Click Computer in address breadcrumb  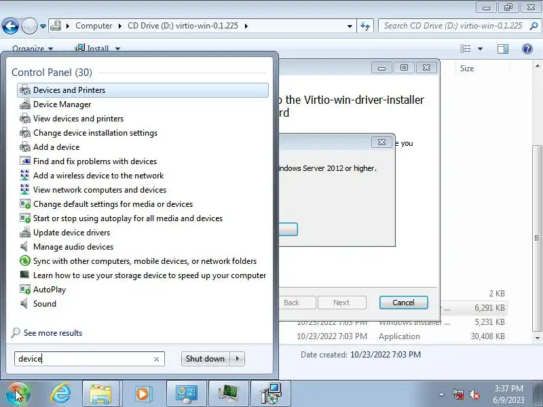click(x=94, y=26)
